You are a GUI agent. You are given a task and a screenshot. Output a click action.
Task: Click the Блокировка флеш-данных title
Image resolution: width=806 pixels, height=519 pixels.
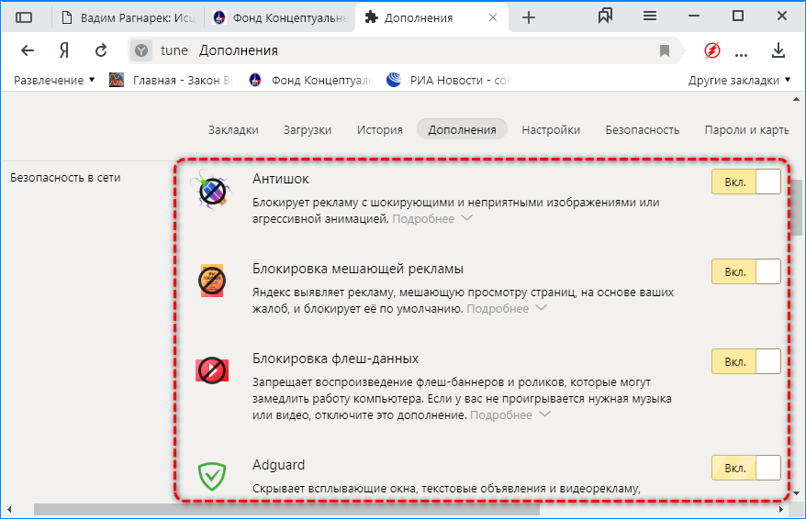(x=336, y=359)
